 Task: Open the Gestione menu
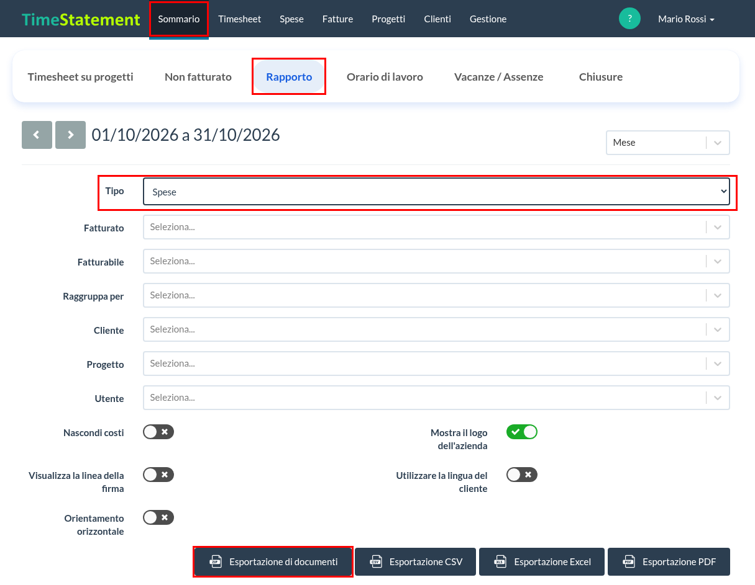click(488, 19)
